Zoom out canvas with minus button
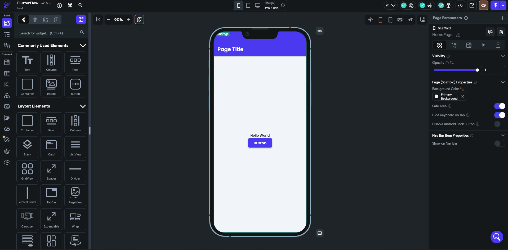This screenshot has height=250, width=508. (109, 20)
